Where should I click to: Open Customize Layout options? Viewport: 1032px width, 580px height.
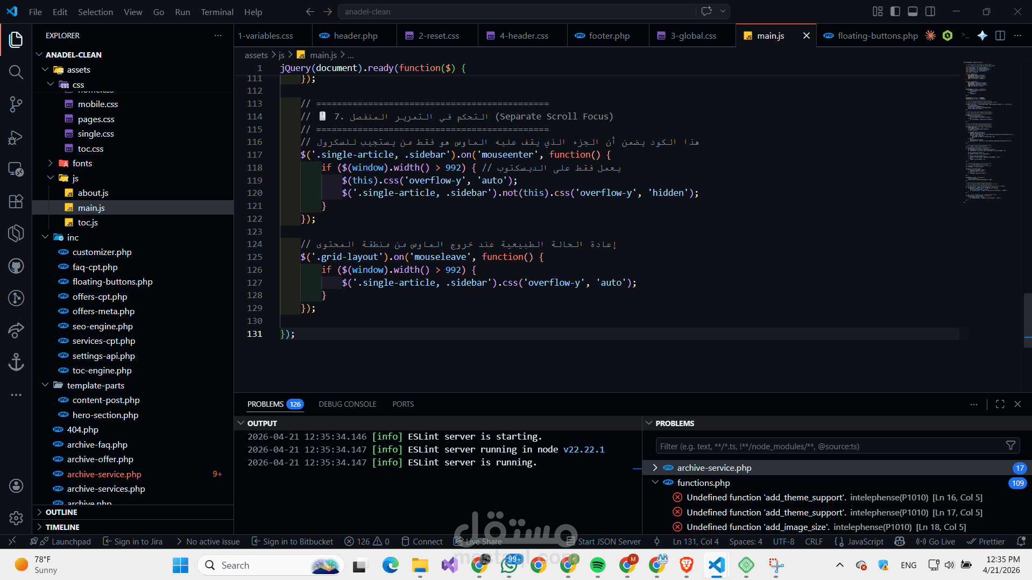pos(878,11)
